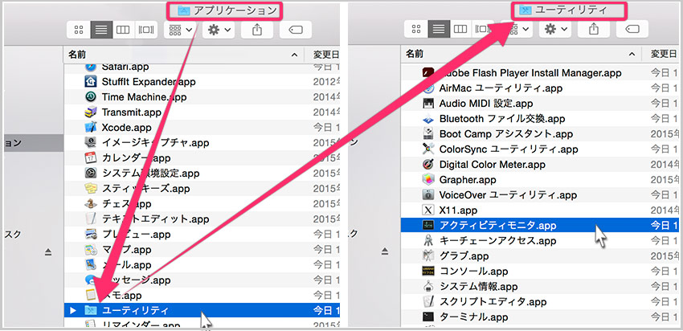Click share button in Utilities window
Screen dimensions: 683x331
(594, 29)
